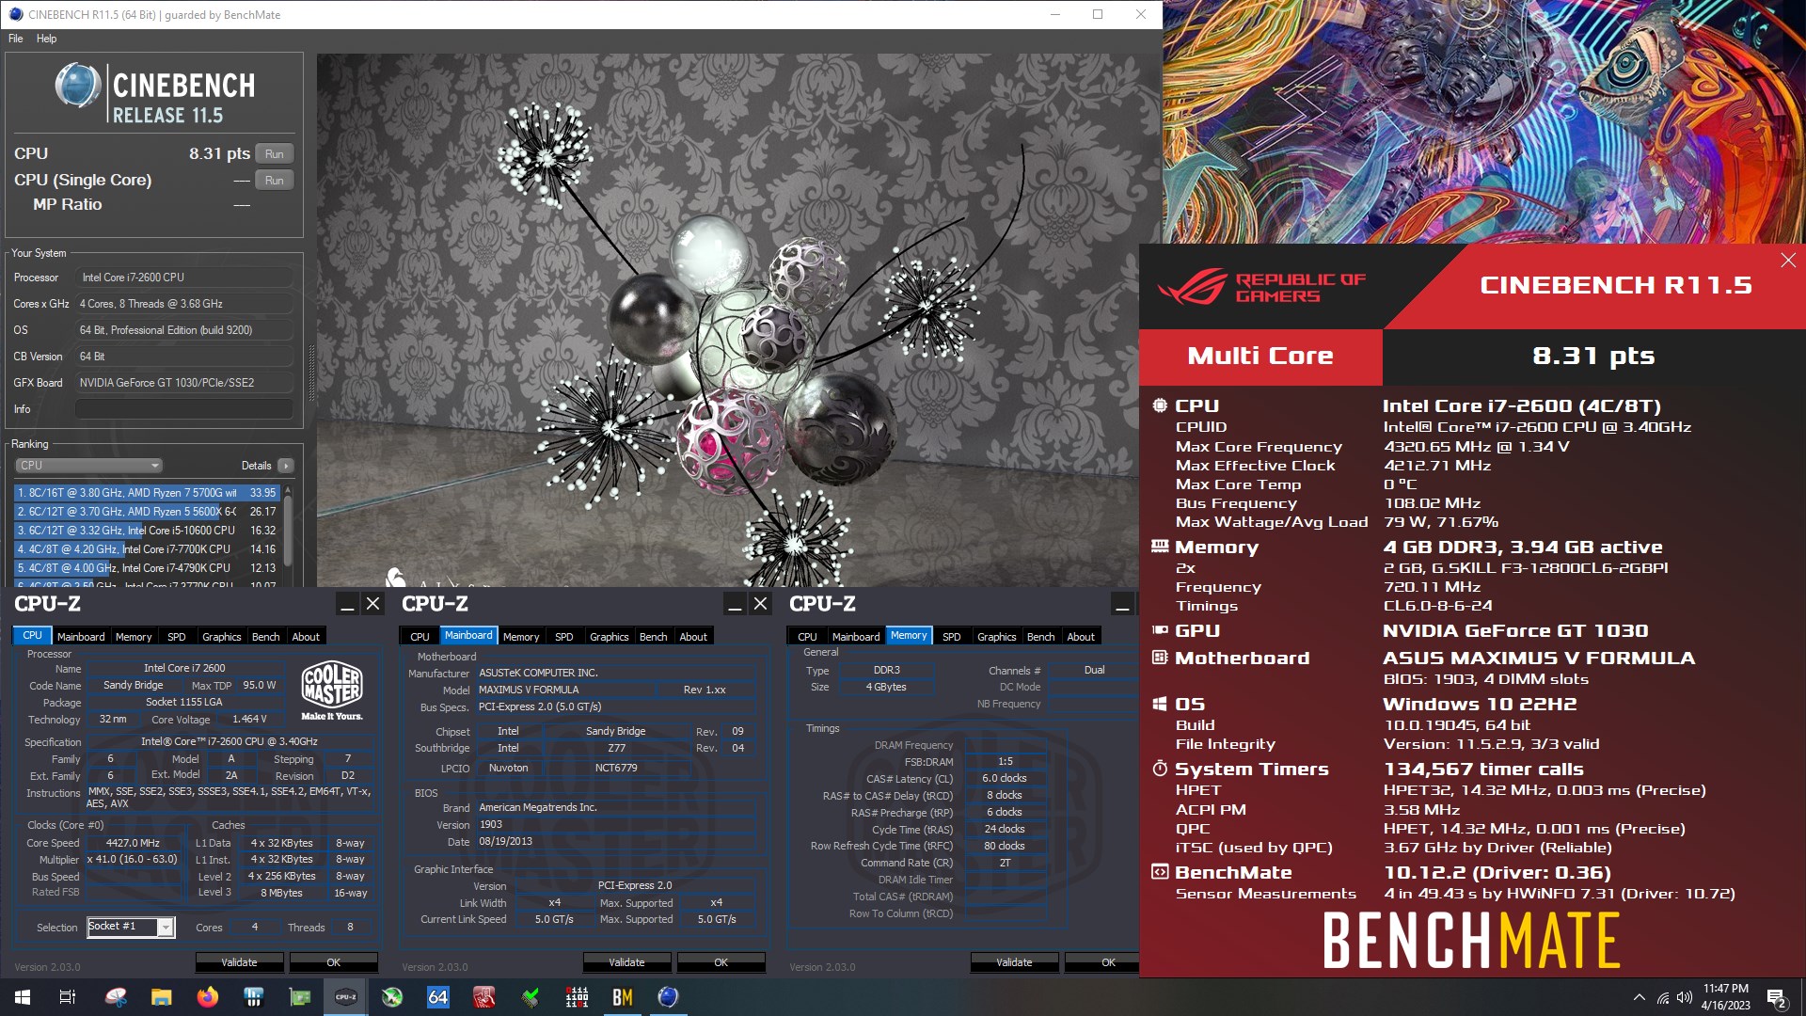This screenshot has height=1016, width=1806.
Task: Click Validate in CPU-Z window showing Motherboard info
Action: 626,962
